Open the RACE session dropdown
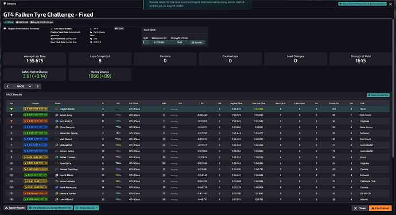This screenshot has width=396, height=215. (x=23, y=87)
